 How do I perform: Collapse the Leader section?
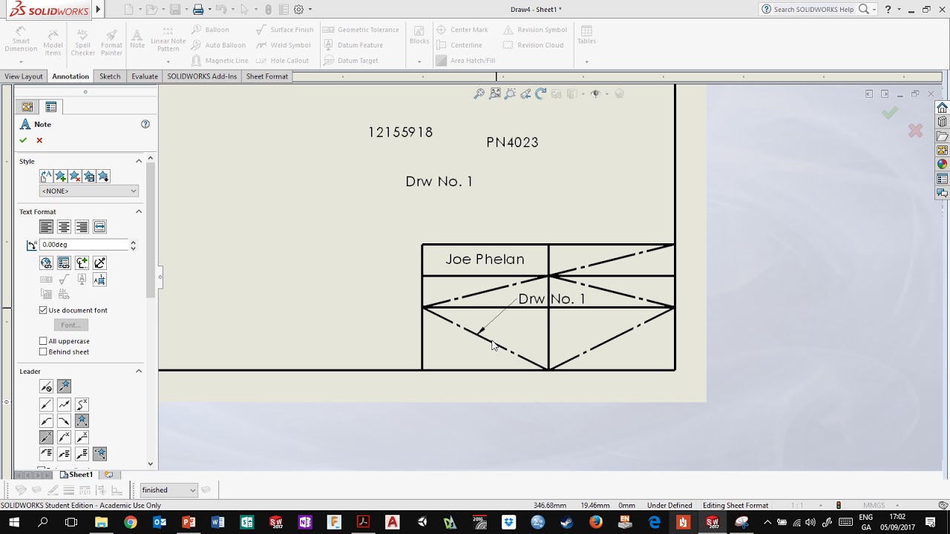tap(139, 371)
